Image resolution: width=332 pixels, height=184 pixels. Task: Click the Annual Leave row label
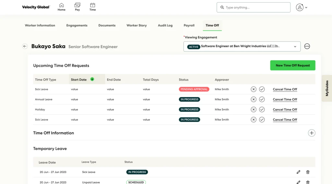pos(44,99)
